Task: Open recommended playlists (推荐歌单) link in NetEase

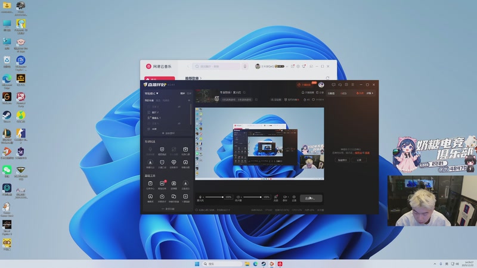Action: coord(193,78)
